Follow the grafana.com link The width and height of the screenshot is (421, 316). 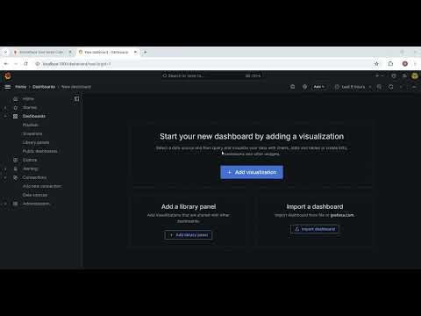tap(342, 215)
